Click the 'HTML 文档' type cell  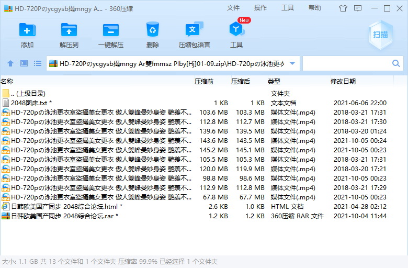(x=287, y=207)
